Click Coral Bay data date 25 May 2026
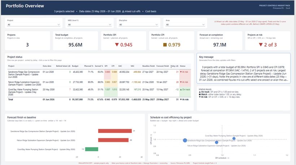The image size is (296, 165). pos(48,90)
